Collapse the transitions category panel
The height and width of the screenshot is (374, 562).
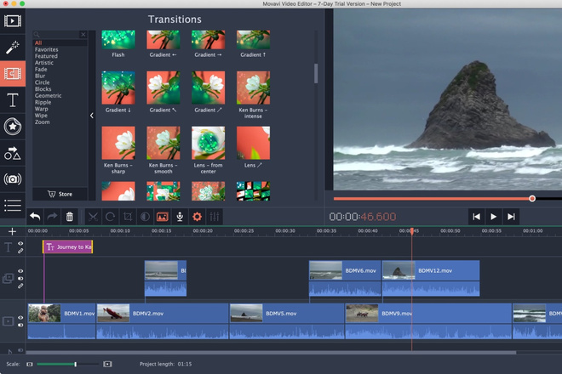pyautogui.click(x=92, y=116)
